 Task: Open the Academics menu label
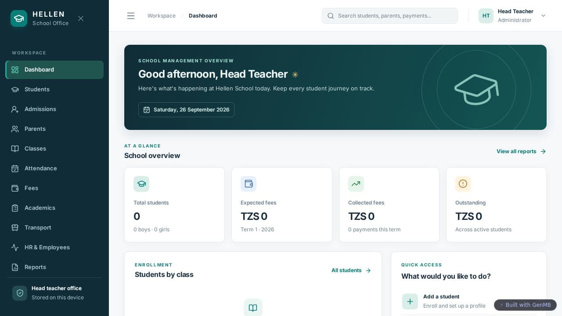point(40,208)
